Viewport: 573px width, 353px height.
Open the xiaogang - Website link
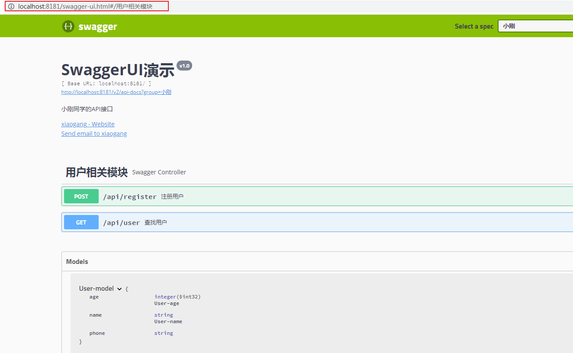point(88,124)
